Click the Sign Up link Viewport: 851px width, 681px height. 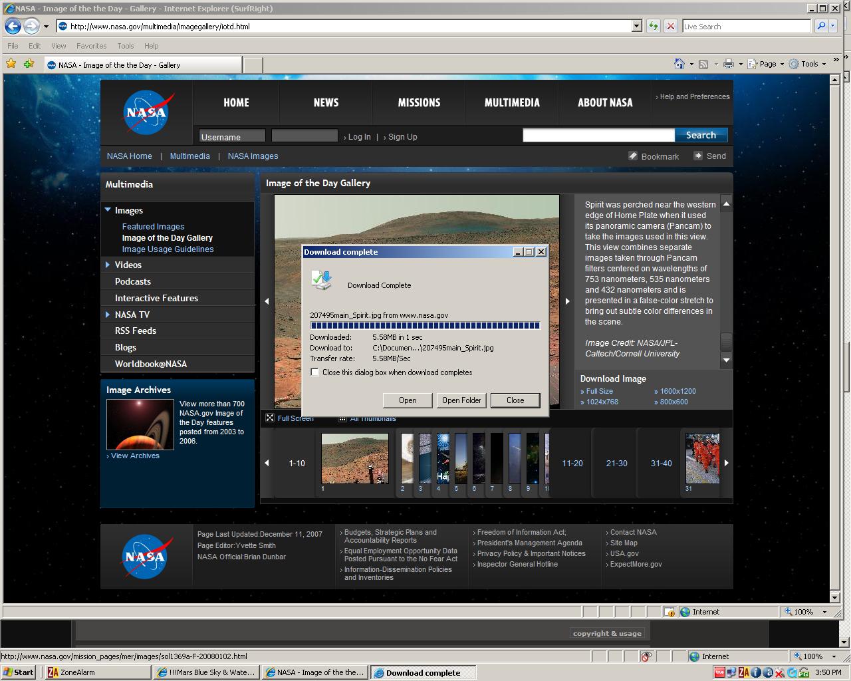(402, 136)
